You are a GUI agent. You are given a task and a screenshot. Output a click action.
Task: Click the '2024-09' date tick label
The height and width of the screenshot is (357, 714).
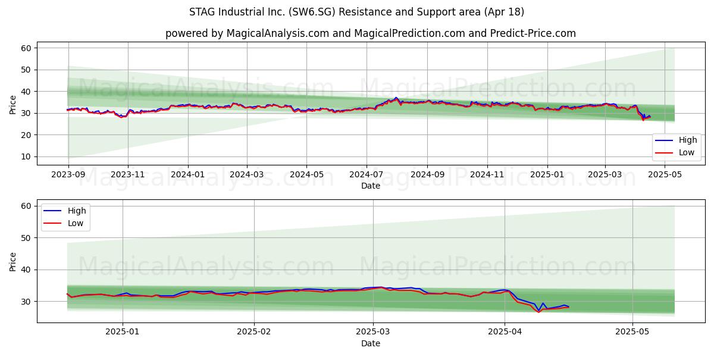point(427,175)
